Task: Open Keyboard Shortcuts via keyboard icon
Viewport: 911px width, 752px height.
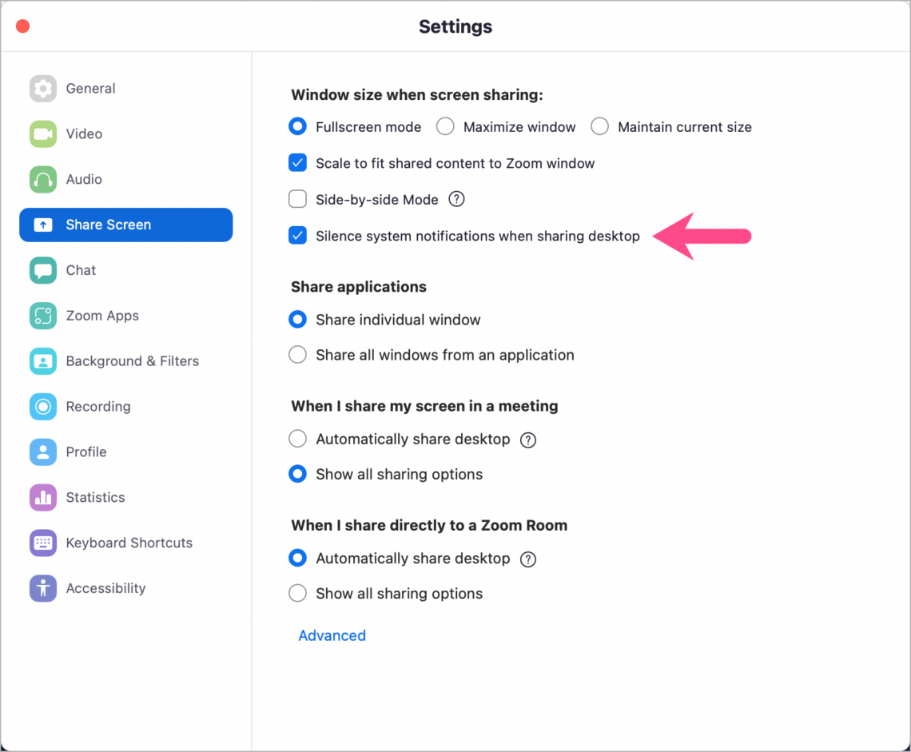Action: point(42,543)
